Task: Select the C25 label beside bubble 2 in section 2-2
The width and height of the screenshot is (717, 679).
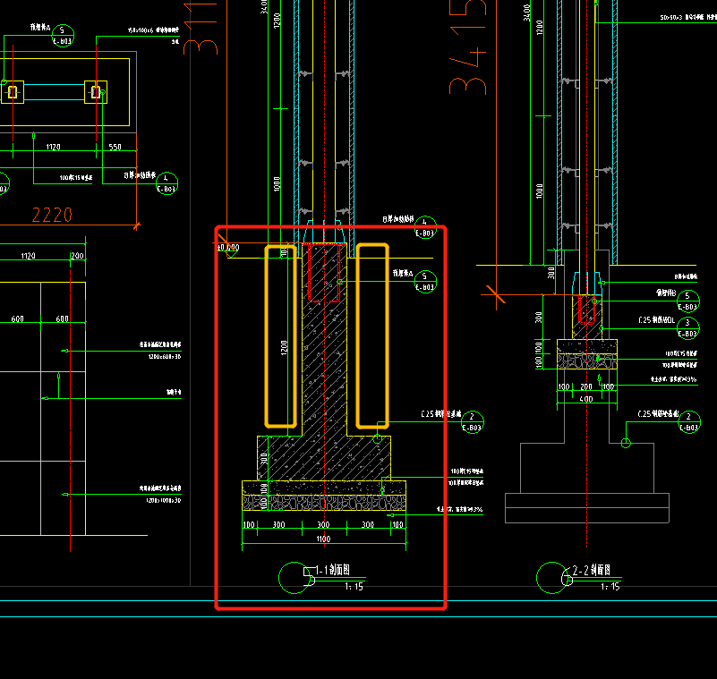Action: 659,414
